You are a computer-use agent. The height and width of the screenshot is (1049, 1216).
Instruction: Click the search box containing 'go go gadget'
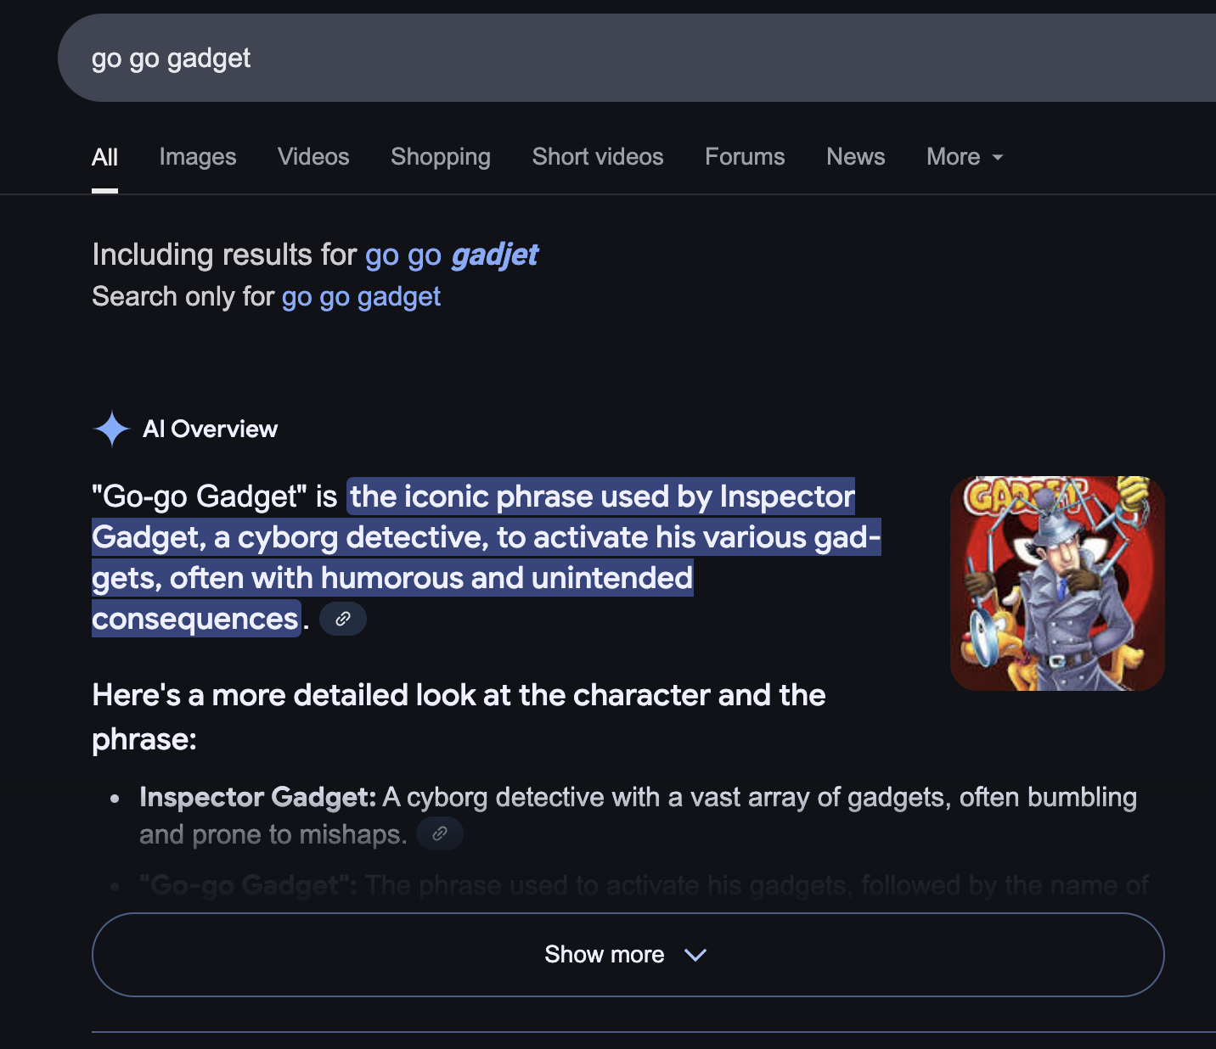[x=637, y=58]
